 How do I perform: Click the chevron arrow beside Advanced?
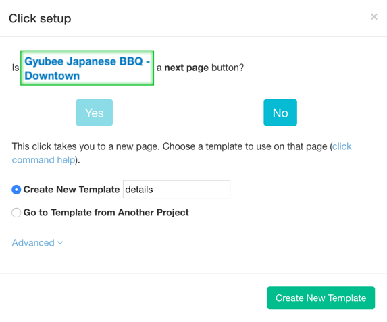coord(60,243)
